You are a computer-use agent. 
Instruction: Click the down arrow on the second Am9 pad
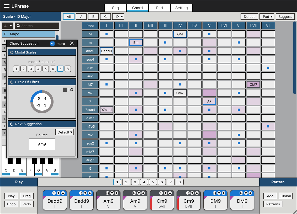click(x=139, y=193)
